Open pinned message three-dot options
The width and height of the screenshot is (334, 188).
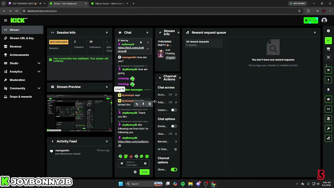(148, 42)
